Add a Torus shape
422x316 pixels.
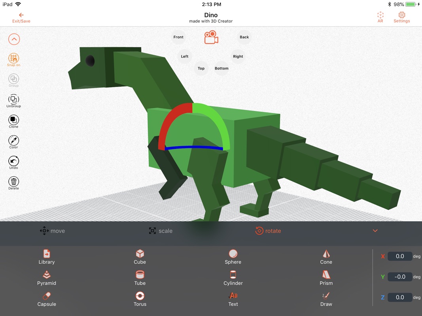point(140,299)
